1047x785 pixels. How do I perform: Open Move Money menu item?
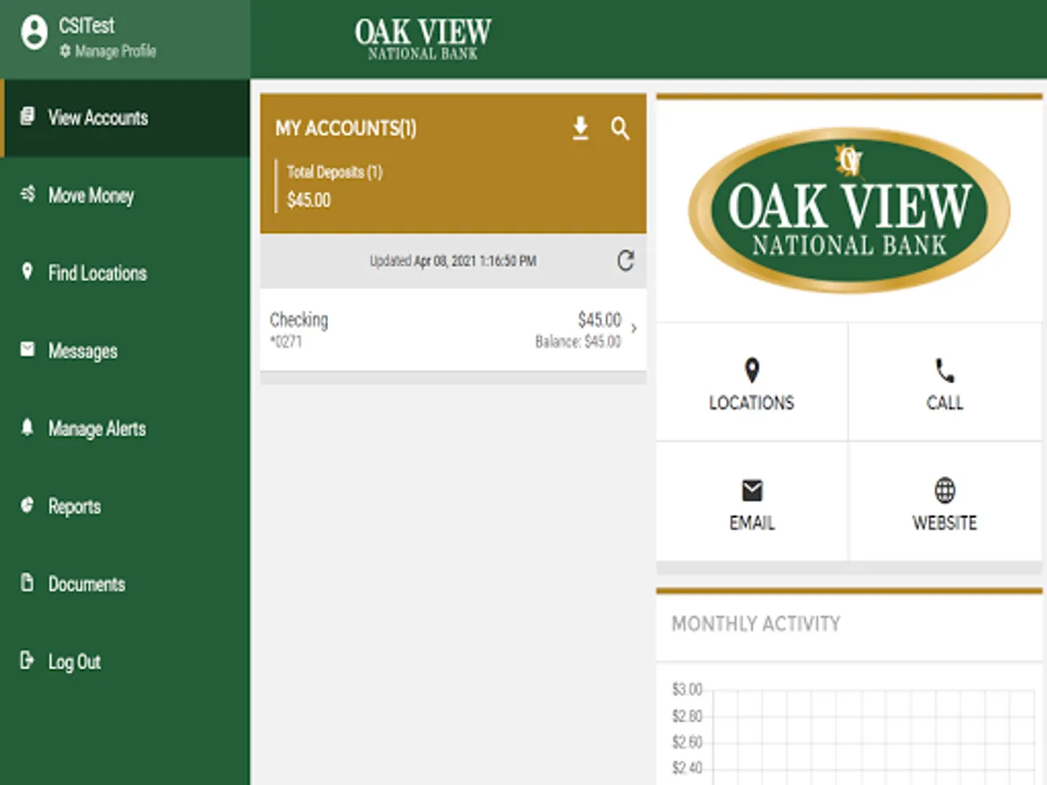pyautogui.click(x=125, y=195)
